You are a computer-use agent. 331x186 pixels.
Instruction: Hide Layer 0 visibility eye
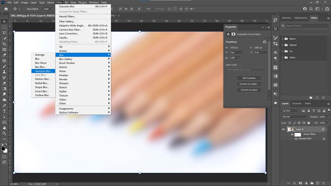pos(283,129)
